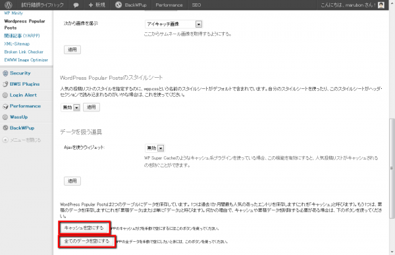Screen dimensions: 395x255
Task: Click the 全てのデータを空にする button
Action: 87,241
